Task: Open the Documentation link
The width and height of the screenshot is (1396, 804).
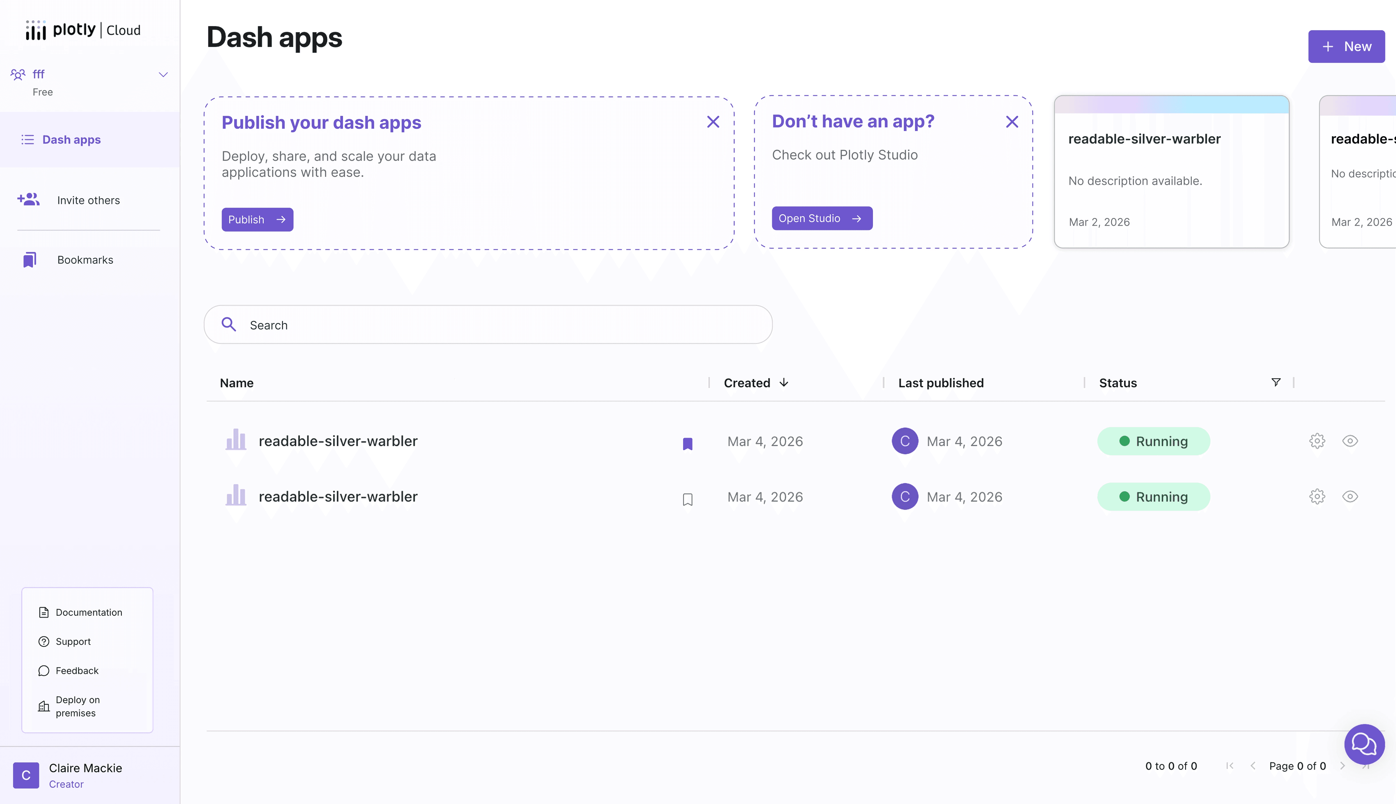Action: point(88,612)
